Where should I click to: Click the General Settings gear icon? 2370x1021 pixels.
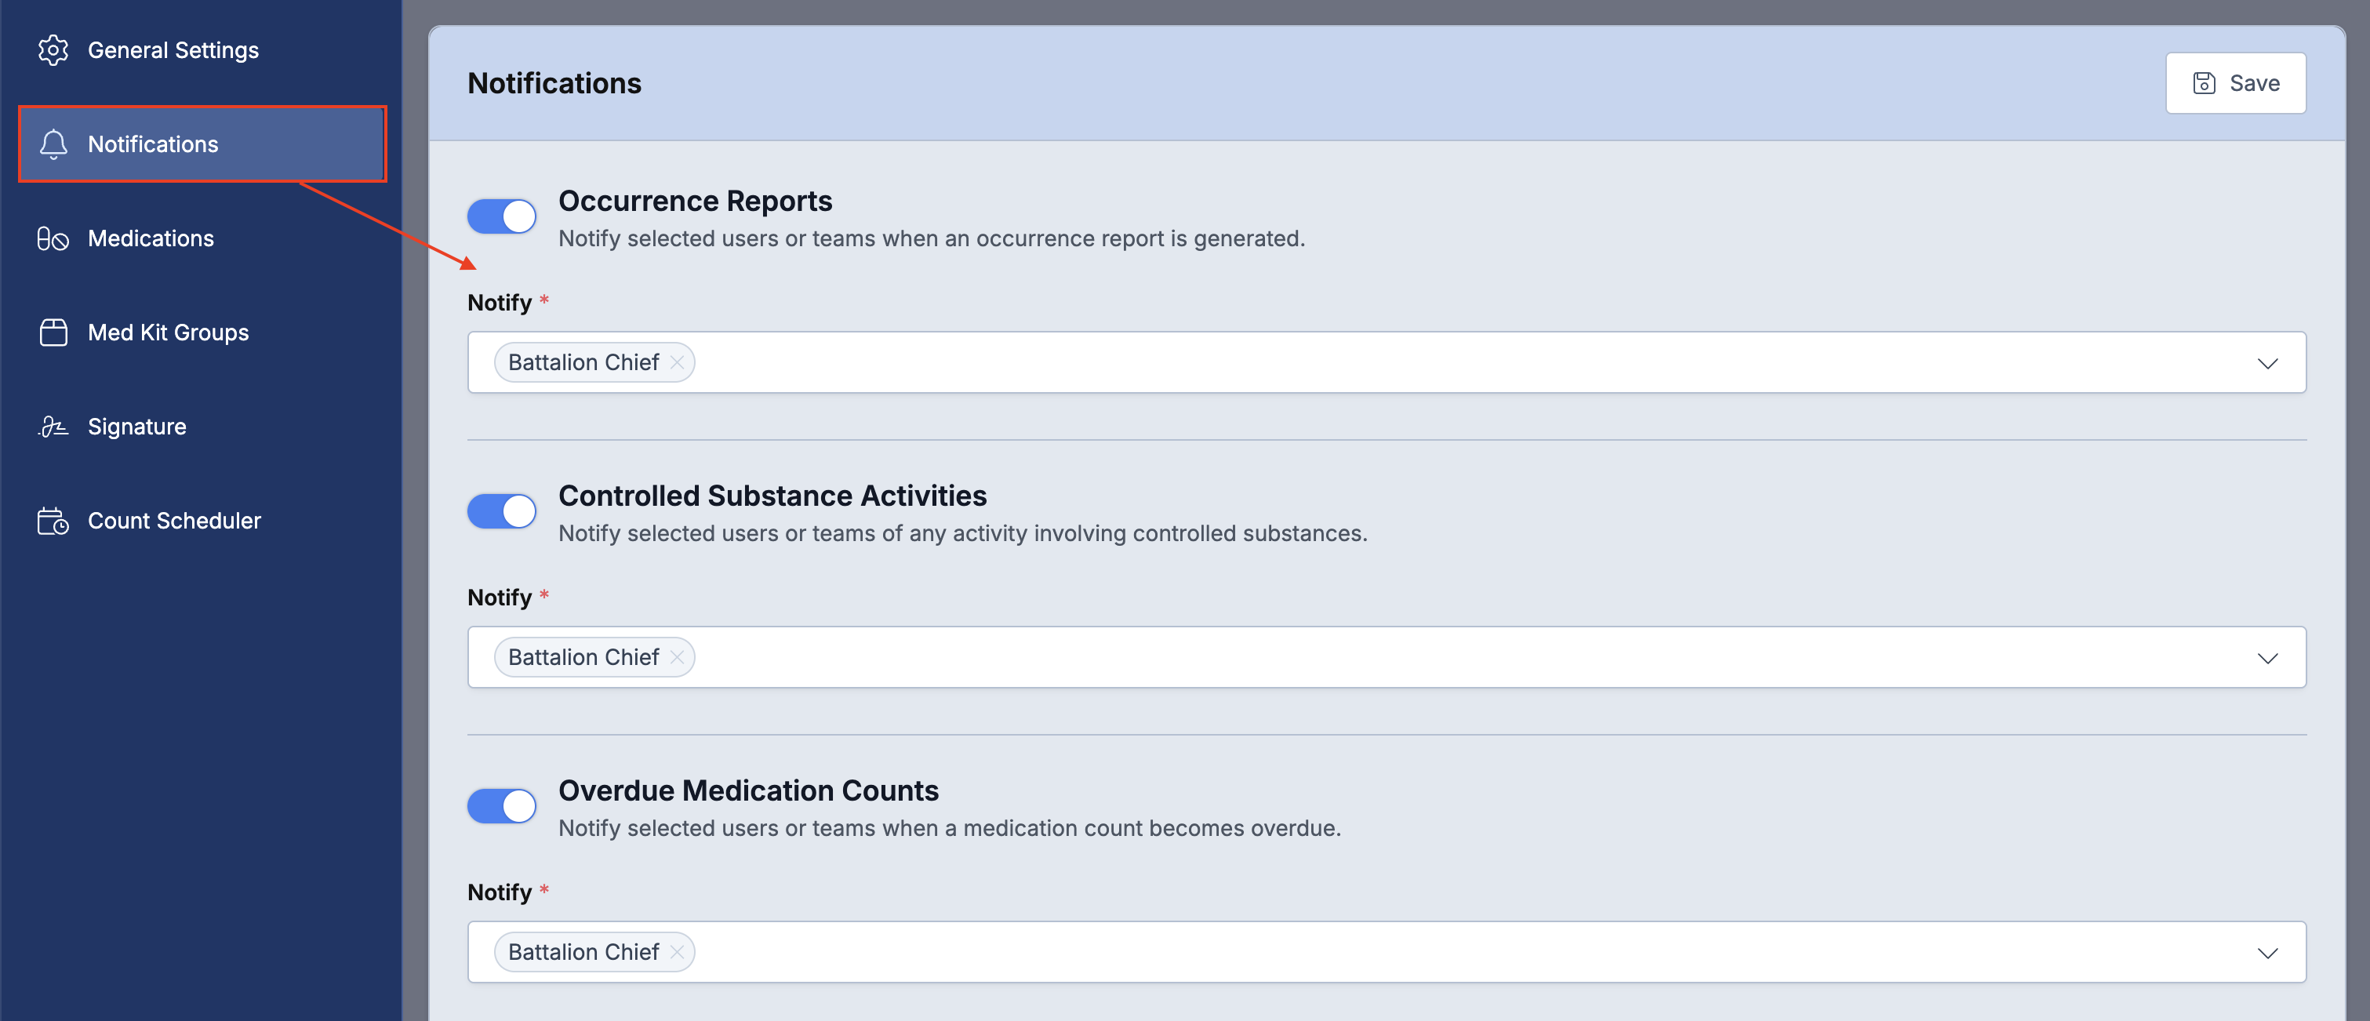53,49
